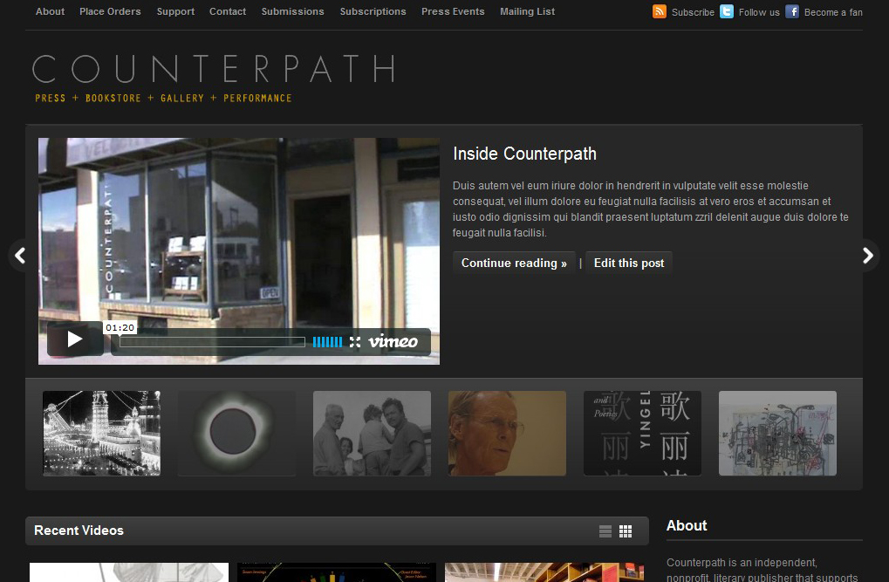Play the Inside Counterpath video

[x=75, y=339]
